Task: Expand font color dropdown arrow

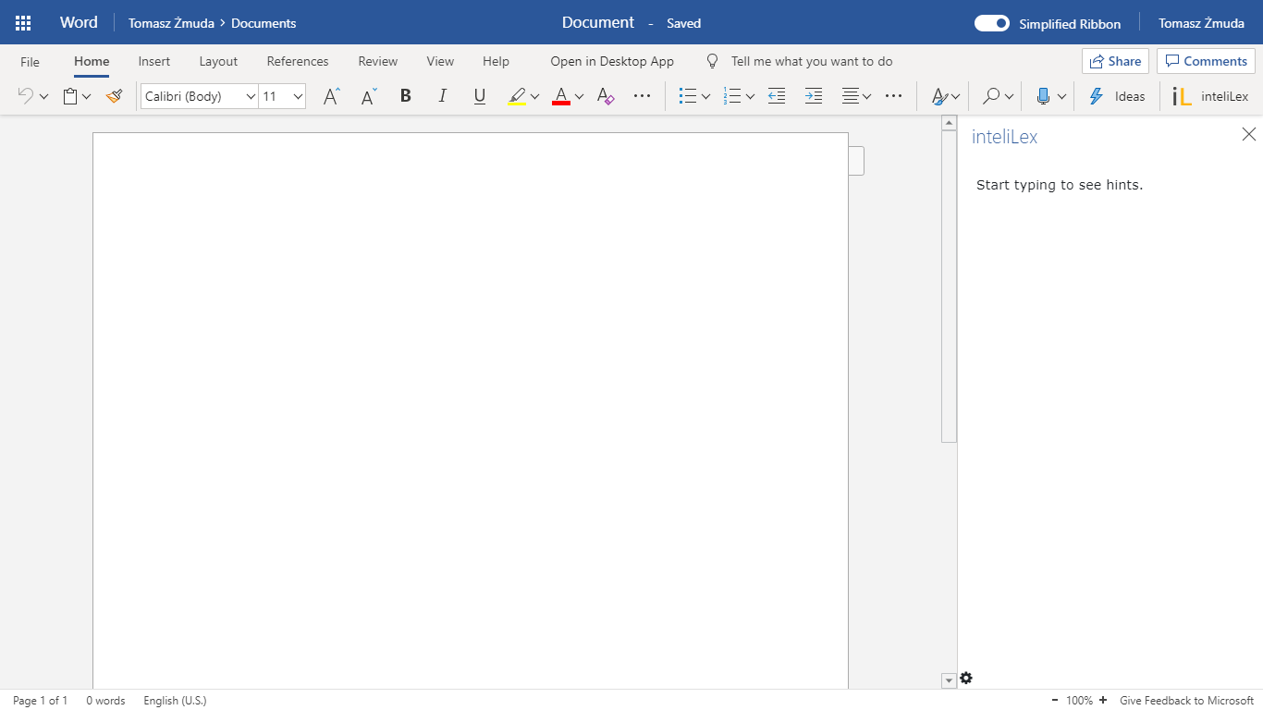Action: (x=579, y=96)
